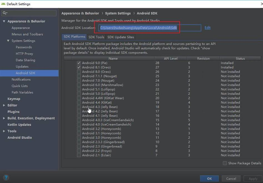
Task: Select Android 3.2 (Honeycomb) row
Action: 162,129
